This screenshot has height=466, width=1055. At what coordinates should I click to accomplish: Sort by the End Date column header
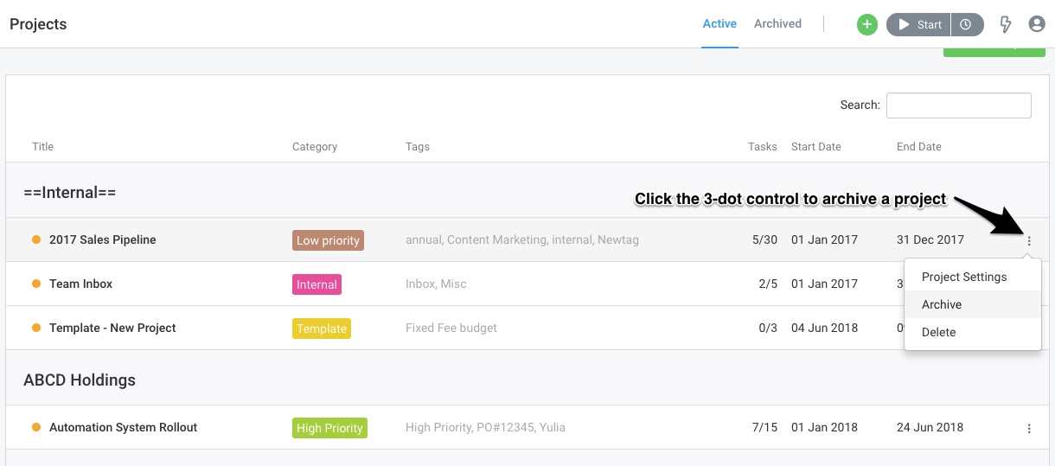coord(919,147)
